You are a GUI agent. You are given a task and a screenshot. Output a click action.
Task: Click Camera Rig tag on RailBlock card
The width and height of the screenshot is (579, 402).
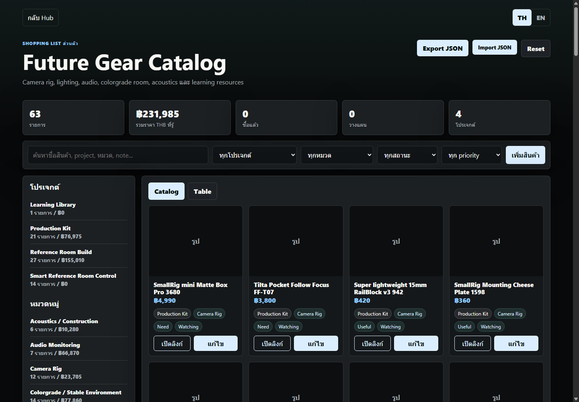click(410, 314)
